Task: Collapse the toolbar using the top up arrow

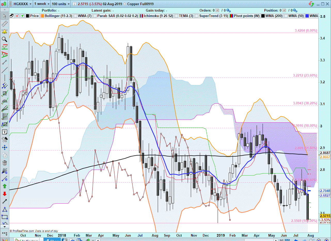Action: pos(4,10)
